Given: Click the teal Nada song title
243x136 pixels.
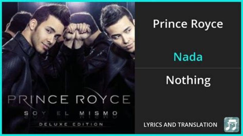Looking at the screenshot, I should click(x=188, y=57).
